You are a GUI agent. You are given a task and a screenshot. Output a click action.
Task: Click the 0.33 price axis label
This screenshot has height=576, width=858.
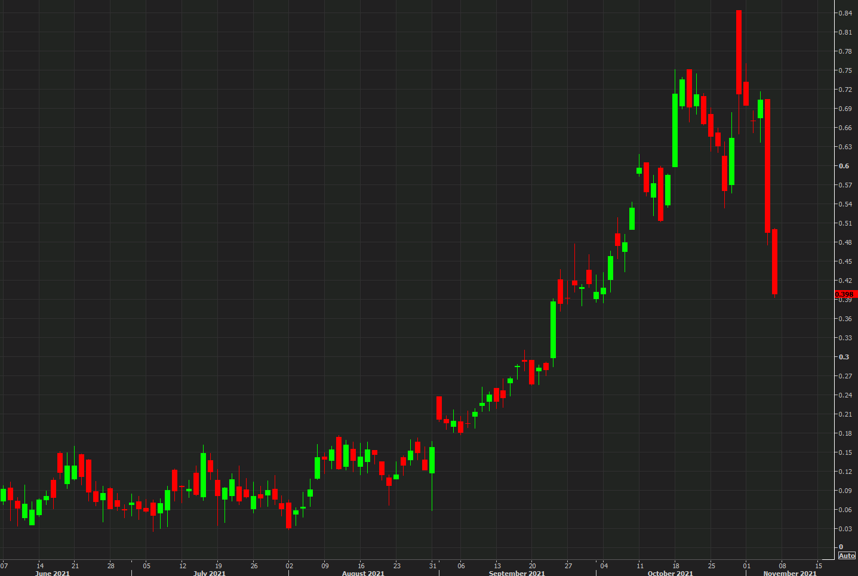pos(845,338)
